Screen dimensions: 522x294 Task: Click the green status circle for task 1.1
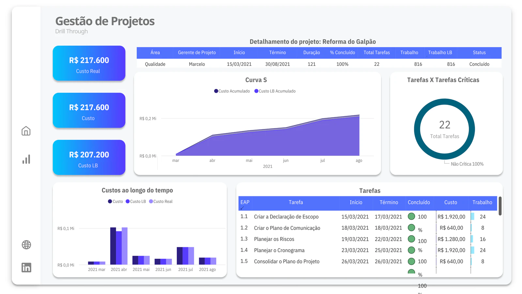coord(411,216)
